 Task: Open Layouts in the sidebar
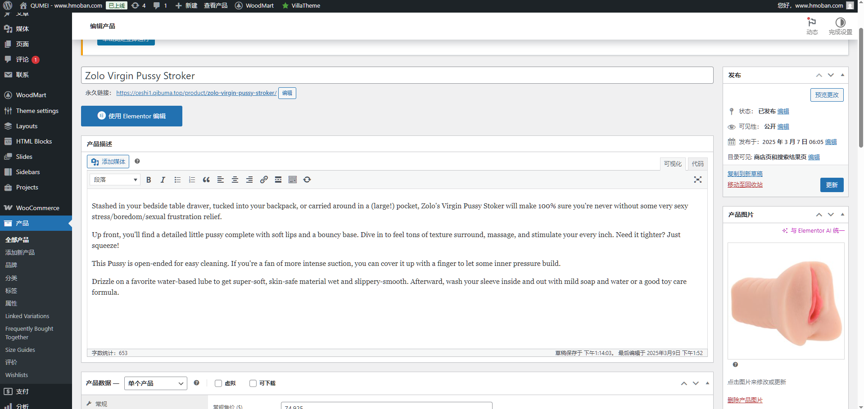click(36, 126)
